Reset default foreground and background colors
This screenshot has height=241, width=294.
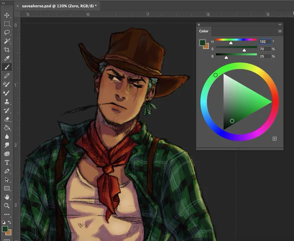(x=3, y=222)
